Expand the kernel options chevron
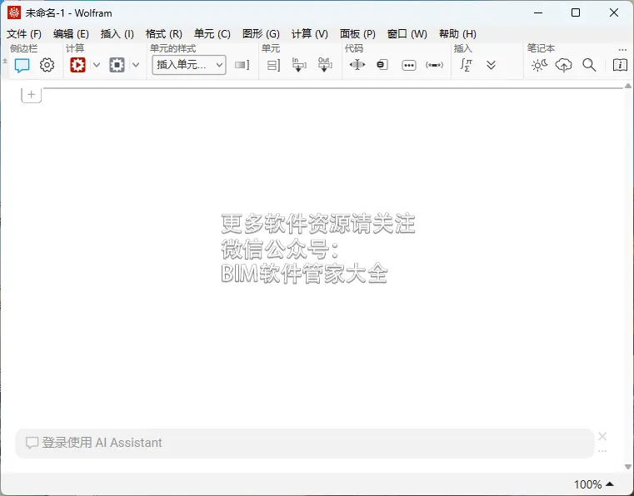The height and width of the screenshot is (496, 634). (136, 65)
